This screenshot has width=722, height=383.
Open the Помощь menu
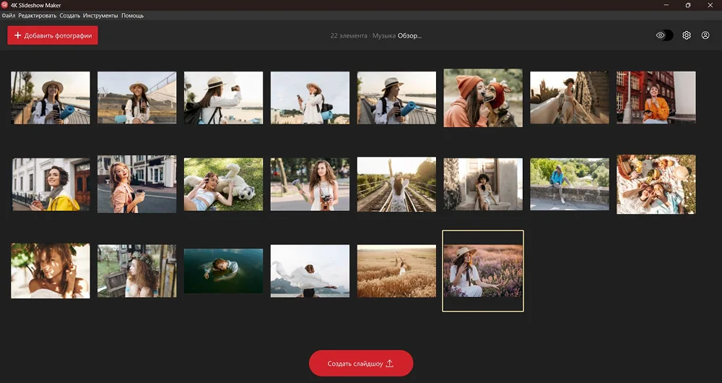pyautogui.click(x=132, y=15)
